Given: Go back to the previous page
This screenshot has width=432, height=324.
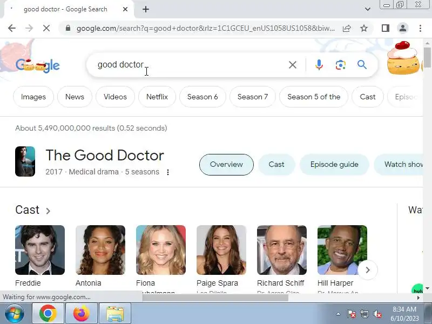Looking at the screenshot, I should click(12, 28).
